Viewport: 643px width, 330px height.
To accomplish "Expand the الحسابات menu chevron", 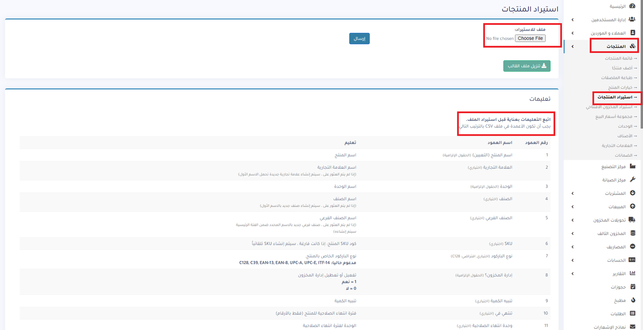I will pyautogui.click(x=573, y=260).
